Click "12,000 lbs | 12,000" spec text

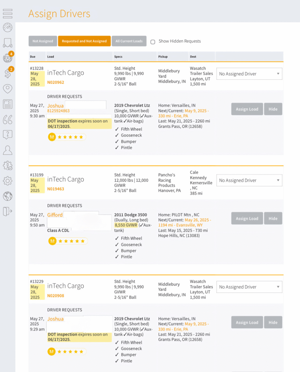[x=131, y=180]
